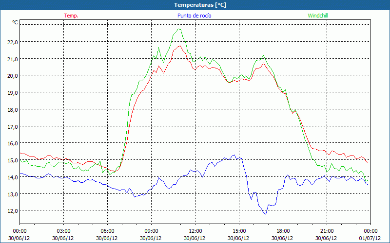Click the 15:00 time axis label
390x243 pixels.
(x=239, y=231)
